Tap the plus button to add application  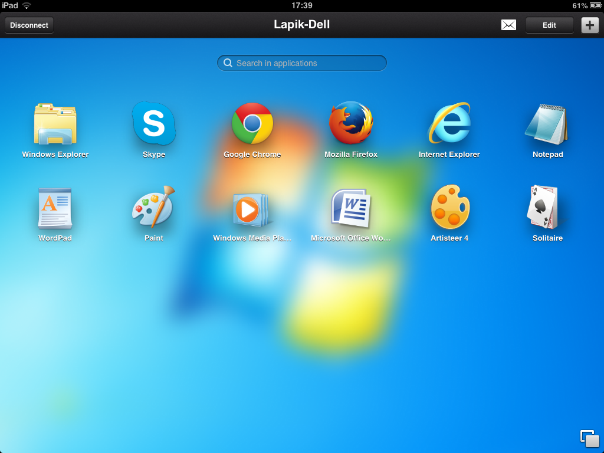tap(590, 25)
